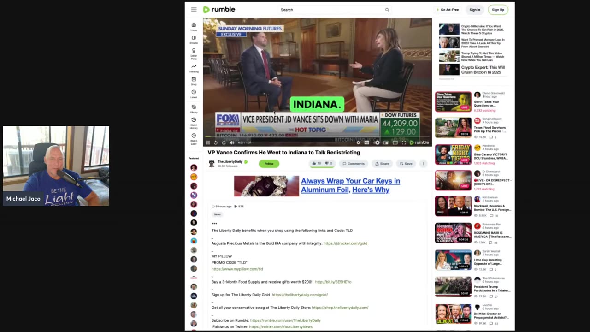Open Kim Iversen Blackmail Bounties video
Image resolution: width=590 pixels, height=332 pixels.
[453, 206]
